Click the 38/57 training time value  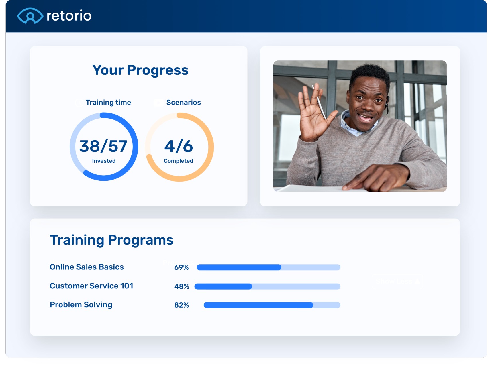(x=103, y=146)
